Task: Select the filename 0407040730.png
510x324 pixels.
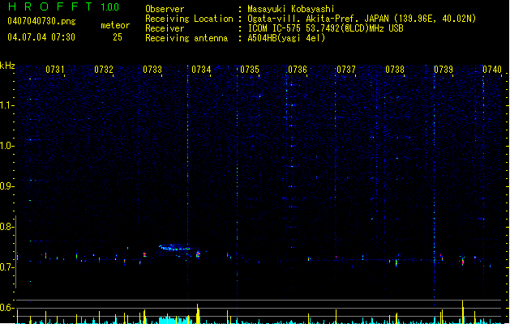Action: tap(41, 21)
